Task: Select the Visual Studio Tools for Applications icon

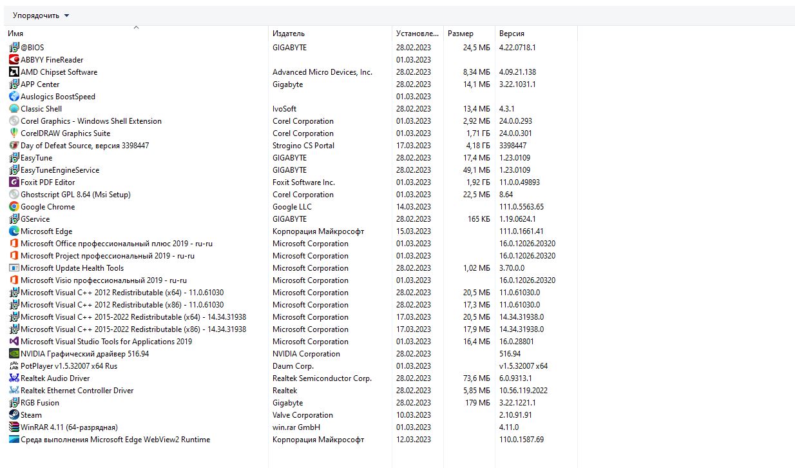Action: coord(14,341)
